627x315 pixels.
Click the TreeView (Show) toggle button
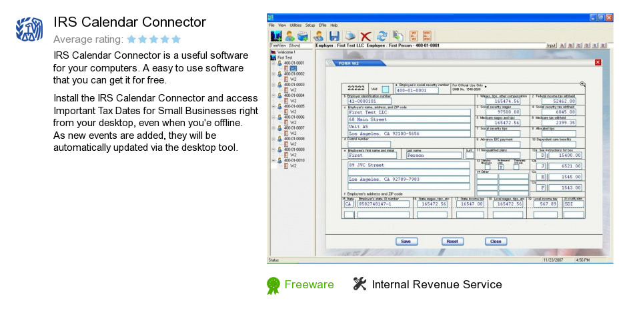[291, 45]
